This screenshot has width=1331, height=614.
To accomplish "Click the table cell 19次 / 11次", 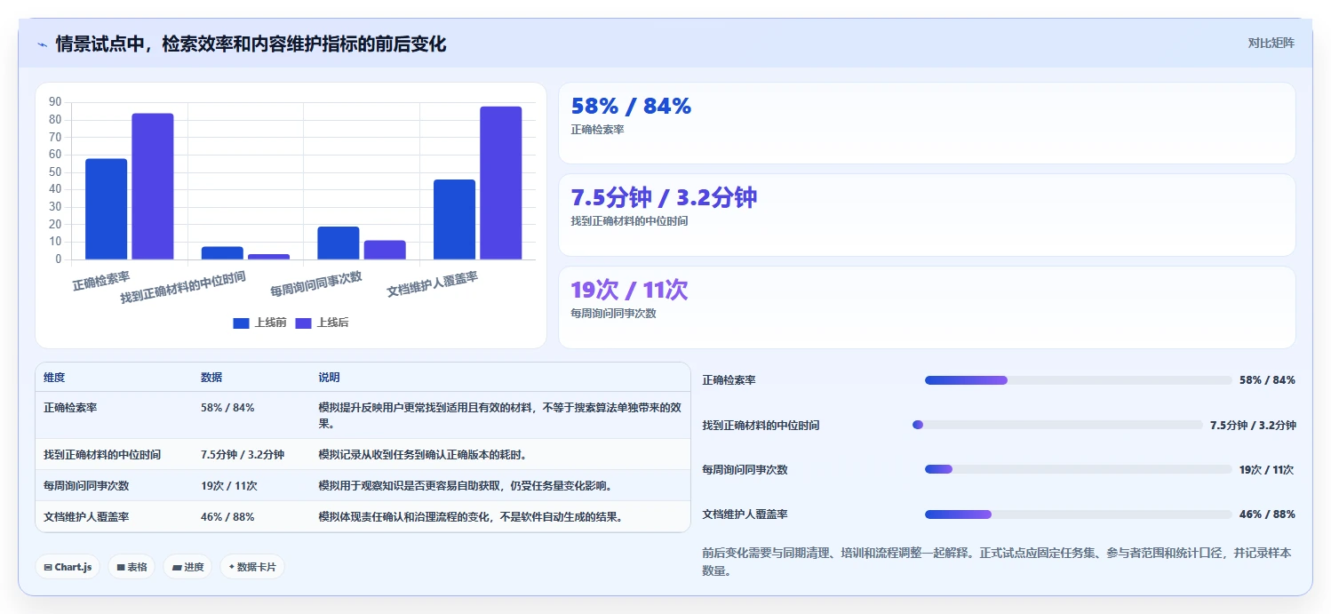I will pos(229,486).
